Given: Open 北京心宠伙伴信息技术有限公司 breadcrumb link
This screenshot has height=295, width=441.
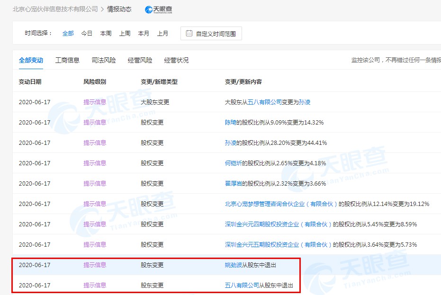Looking at the screenshot, I should pyautogui.click(x=55, y=9).
